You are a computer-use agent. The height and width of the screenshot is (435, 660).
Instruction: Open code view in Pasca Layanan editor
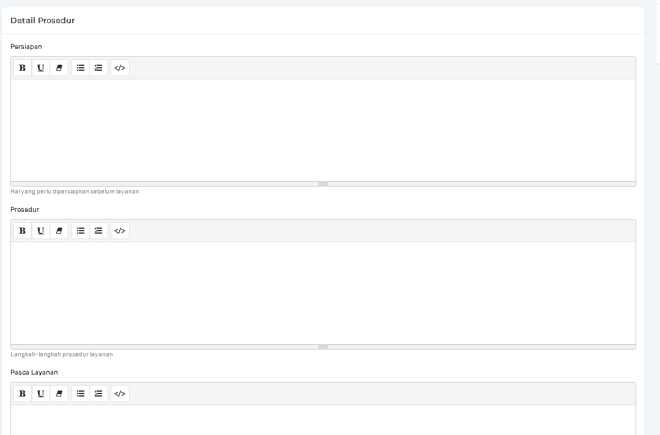[x=120, y=394]
